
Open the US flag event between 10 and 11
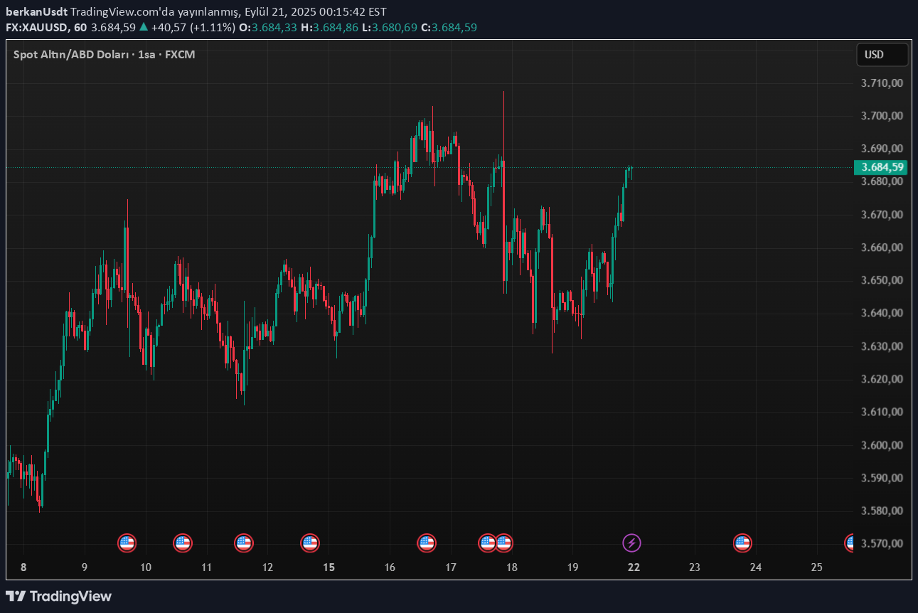click(183, 543)
